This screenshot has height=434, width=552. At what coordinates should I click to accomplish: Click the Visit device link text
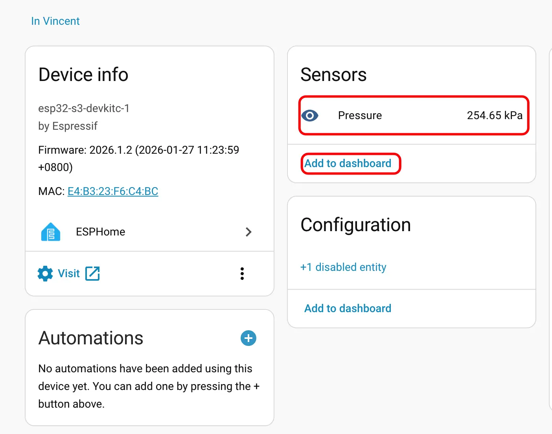pyautogui.click(x=69, y=274)
